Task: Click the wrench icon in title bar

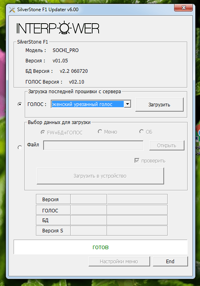Action: pyautogui.click(x=12, y=10)
